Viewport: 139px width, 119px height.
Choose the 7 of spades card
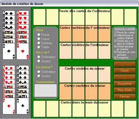(9, 13)
